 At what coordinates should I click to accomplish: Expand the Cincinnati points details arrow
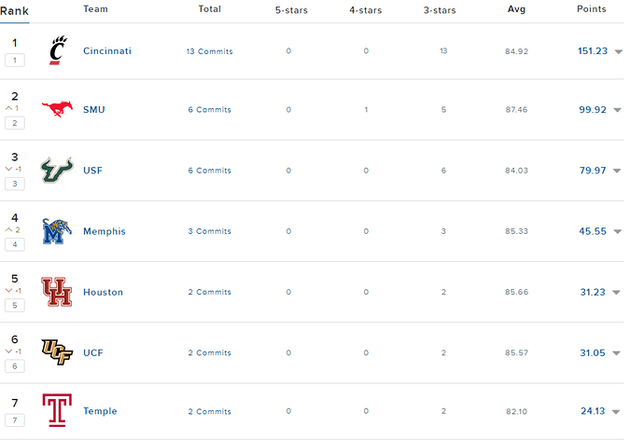pos(618,51)
